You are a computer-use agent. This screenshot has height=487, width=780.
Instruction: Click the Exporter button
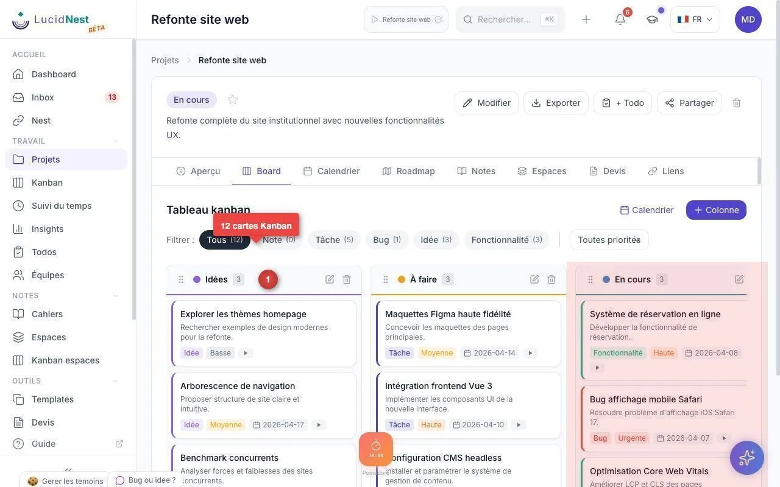click(x=556, y=103)
